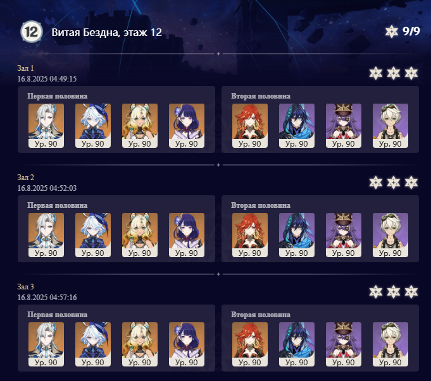Click Первая половина label in Зал 3
431x381 pixels.
coord(57,315)
